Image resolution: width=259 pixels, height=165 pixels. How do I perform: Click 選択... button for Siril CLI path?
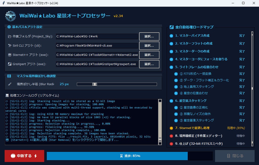coord(149,46)
